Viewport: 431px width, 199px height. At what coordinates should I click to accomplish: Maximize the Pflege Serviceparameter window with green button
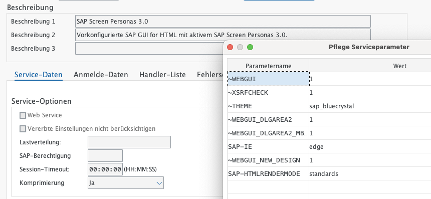(250, 47)
